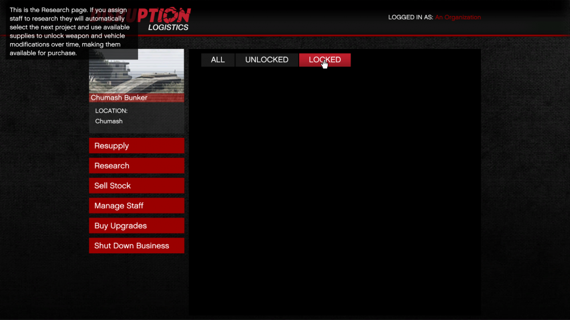Image resolution: width=570 pixels, height=320 pixels.
Task: Click the Research page help tooltip
Action: pyautogui.click(x=72, y=31)
